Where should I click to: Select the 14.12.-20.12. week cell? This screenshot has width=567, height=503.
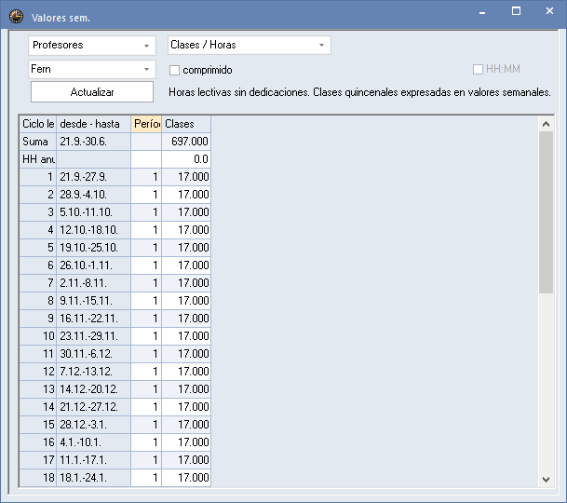[93, 389]
